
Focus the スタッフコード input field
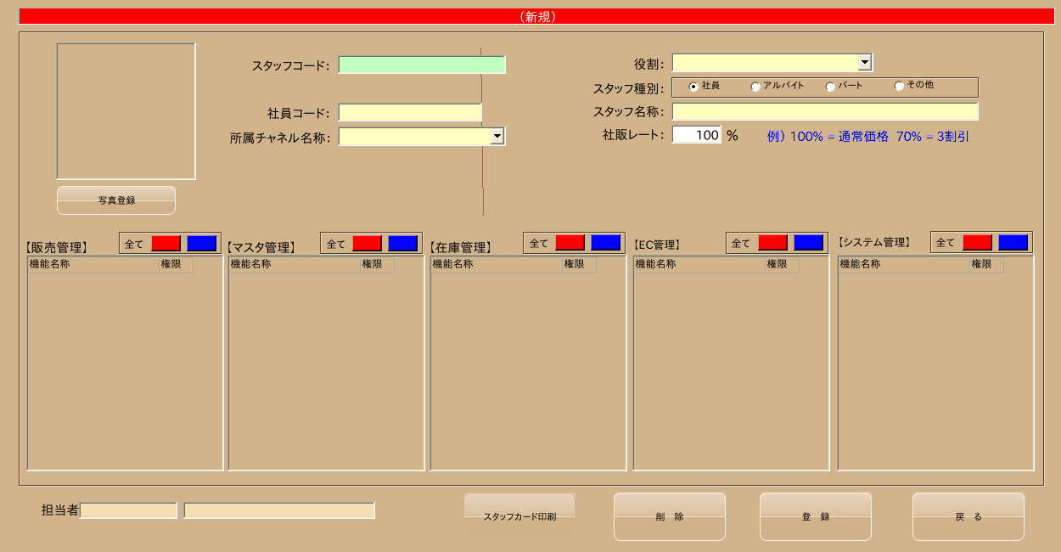(422, 65)
